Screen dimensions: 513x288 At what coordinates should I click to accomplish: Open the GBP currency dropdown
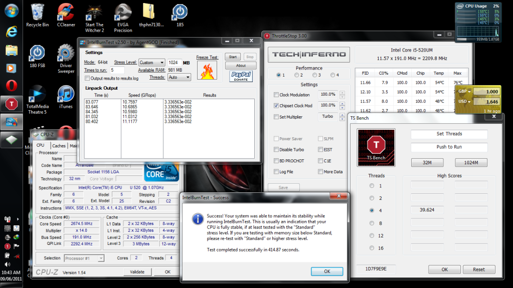tap(464, 91)
